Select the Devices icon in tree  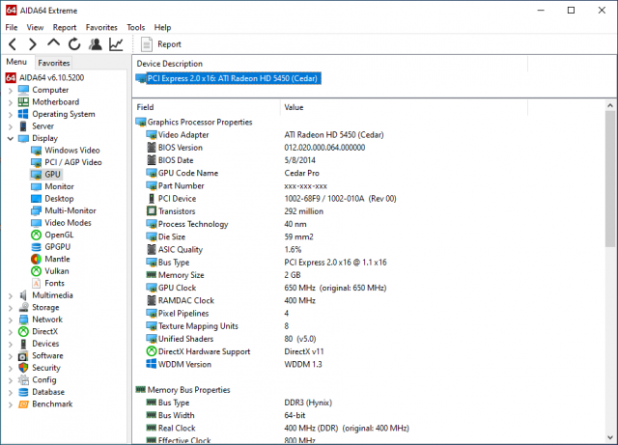23,344
